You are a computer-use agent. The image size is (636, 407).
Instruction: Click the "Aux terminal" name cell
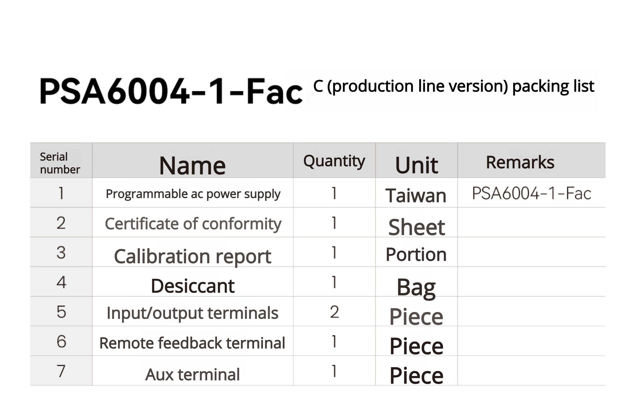[192, 374]
